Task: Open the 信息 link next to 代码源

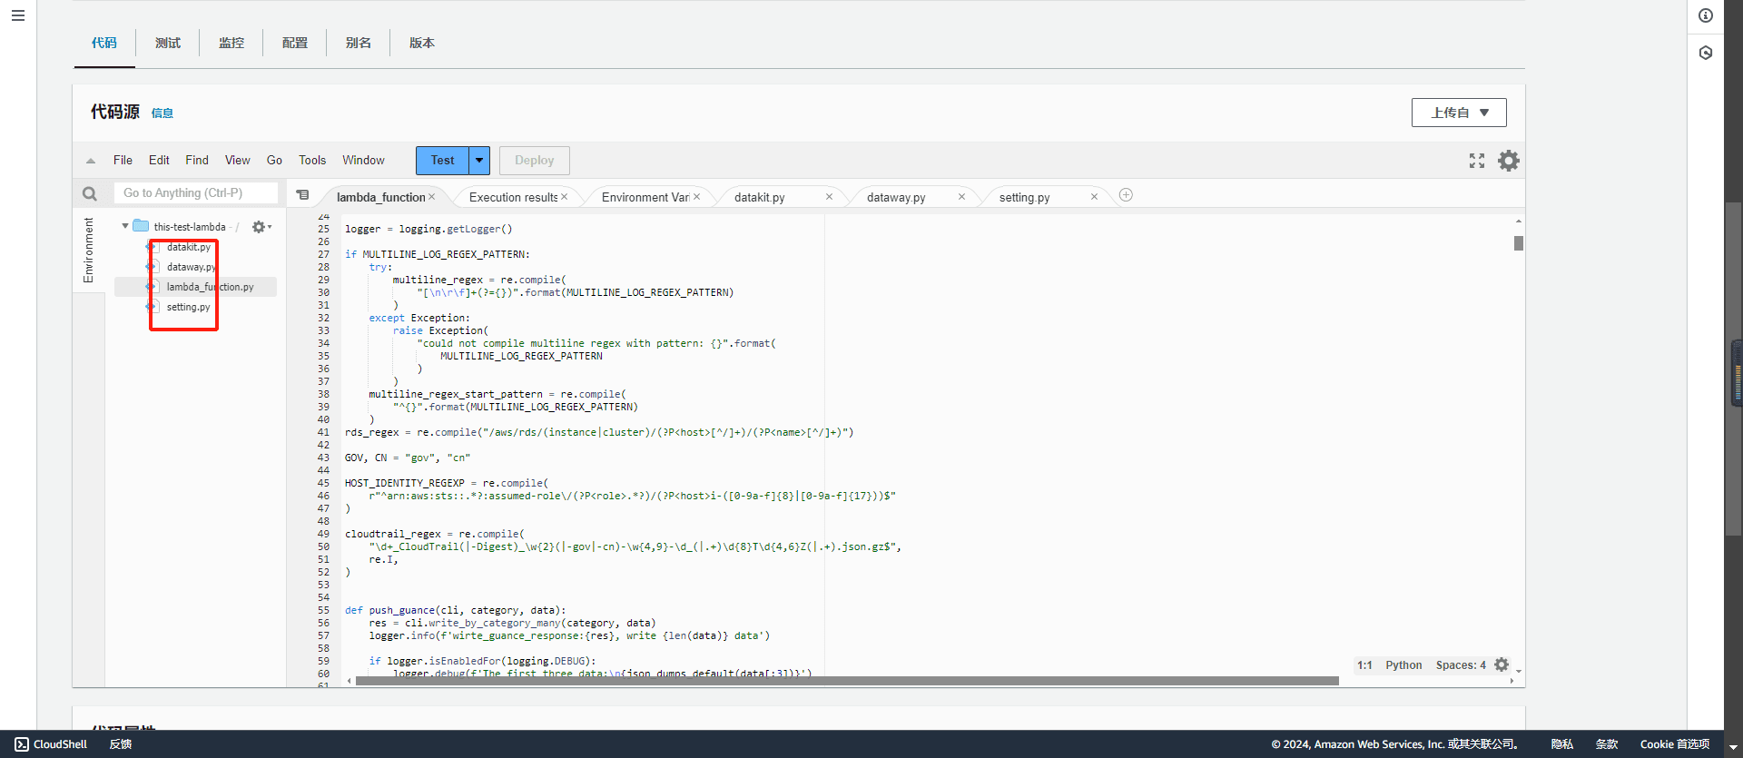Action: (162, 113)
